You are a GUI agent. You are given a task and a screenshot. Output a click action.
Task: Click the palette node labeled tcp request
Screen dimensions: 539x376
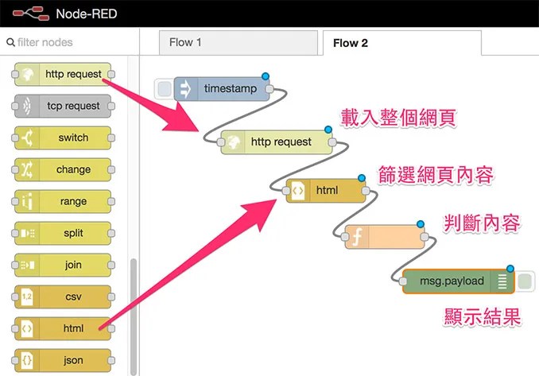click(63, 107)
